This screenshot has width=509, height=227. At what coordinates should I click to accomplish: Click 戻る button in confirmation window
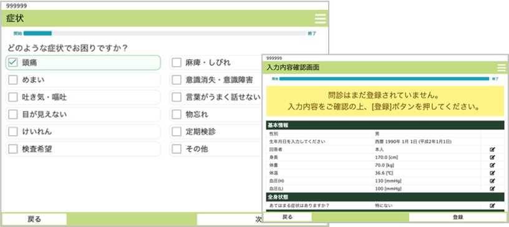click(288, 217)
